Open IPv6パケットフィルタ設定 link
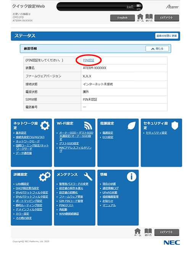Image resolution: width=191 pixels, height=254 pixels. (32, 197)
